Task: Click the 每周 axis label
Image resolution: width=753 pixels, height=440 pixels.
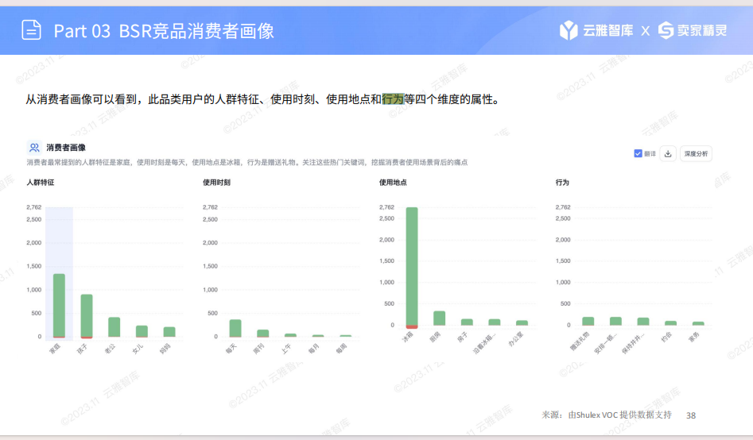Action: coord(341,349)
